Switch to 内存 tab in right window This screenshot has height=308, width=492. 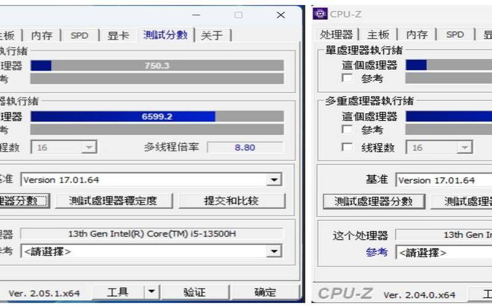pyautogui.click(x=417, y=34)
